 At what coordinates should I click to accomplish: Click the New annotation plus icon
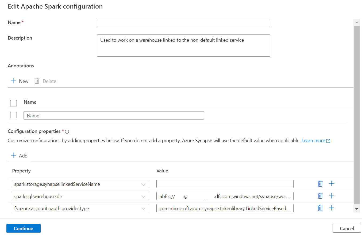pyautogui.click(x=13, y=81)
